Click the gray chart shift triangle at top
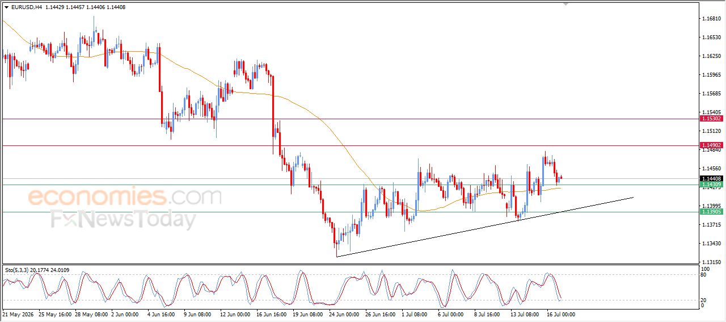 click(565, 4)
